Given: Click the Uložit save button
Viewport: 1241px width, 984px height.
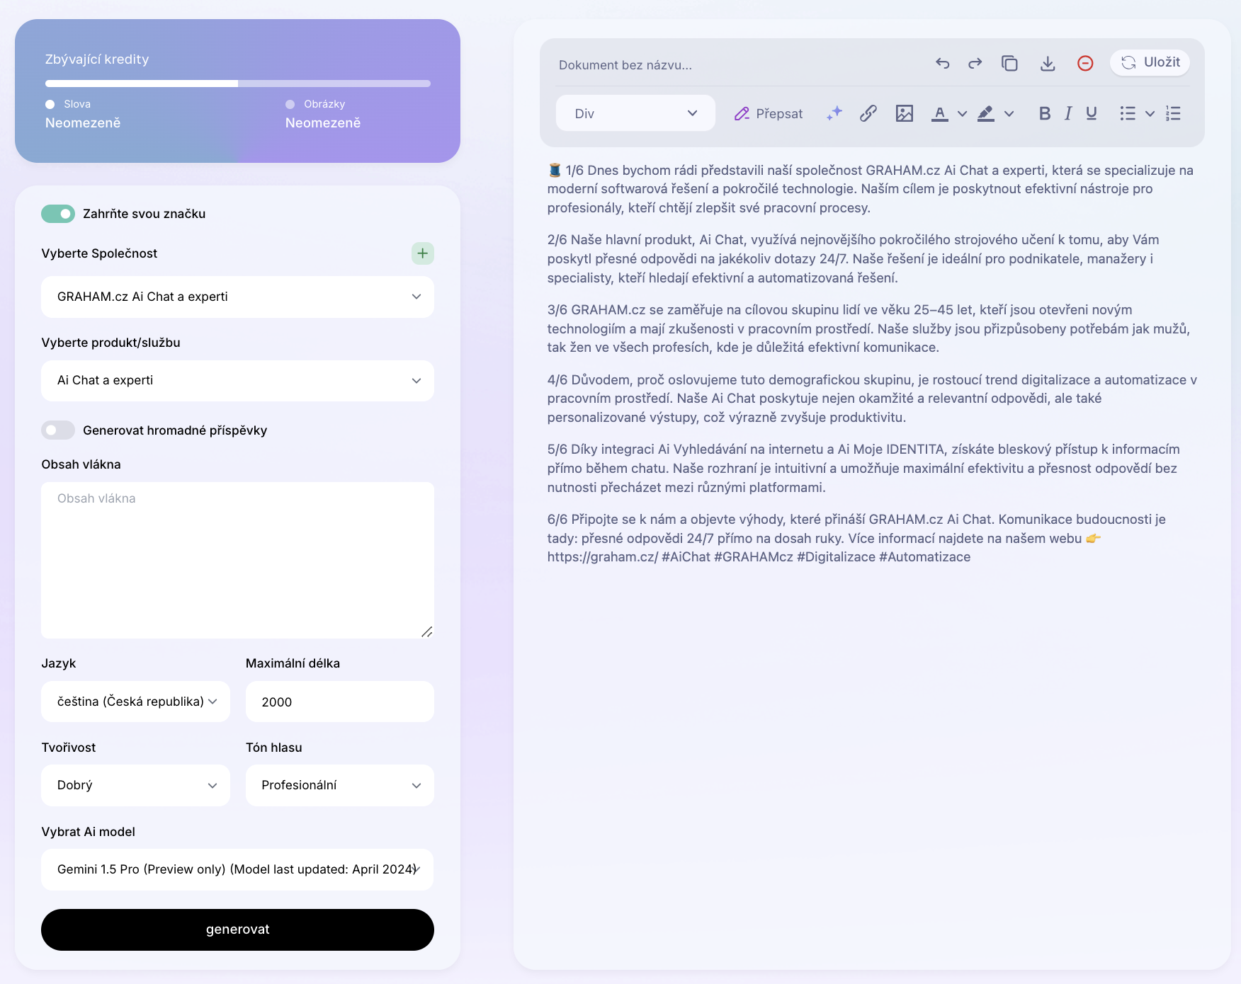Looking at the screenshot, I should point(1150,62).
